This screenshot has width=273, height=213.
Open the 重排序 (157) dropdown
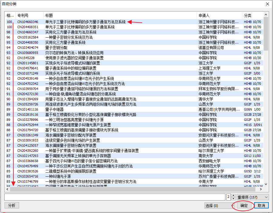click(253, 197)
